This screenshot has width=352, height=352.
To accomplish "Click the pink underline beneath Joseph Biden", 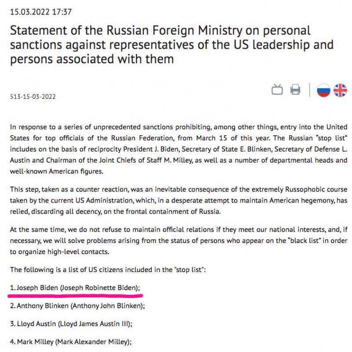I will tap(75, 295).
